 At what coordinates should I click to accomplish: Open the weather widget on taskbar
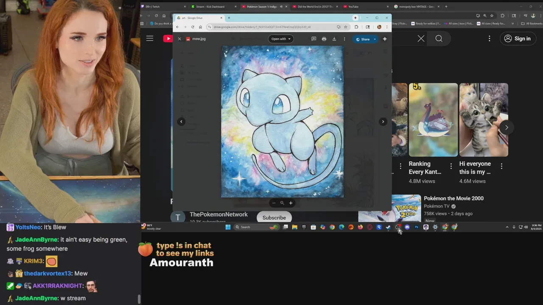pos(151,227)
